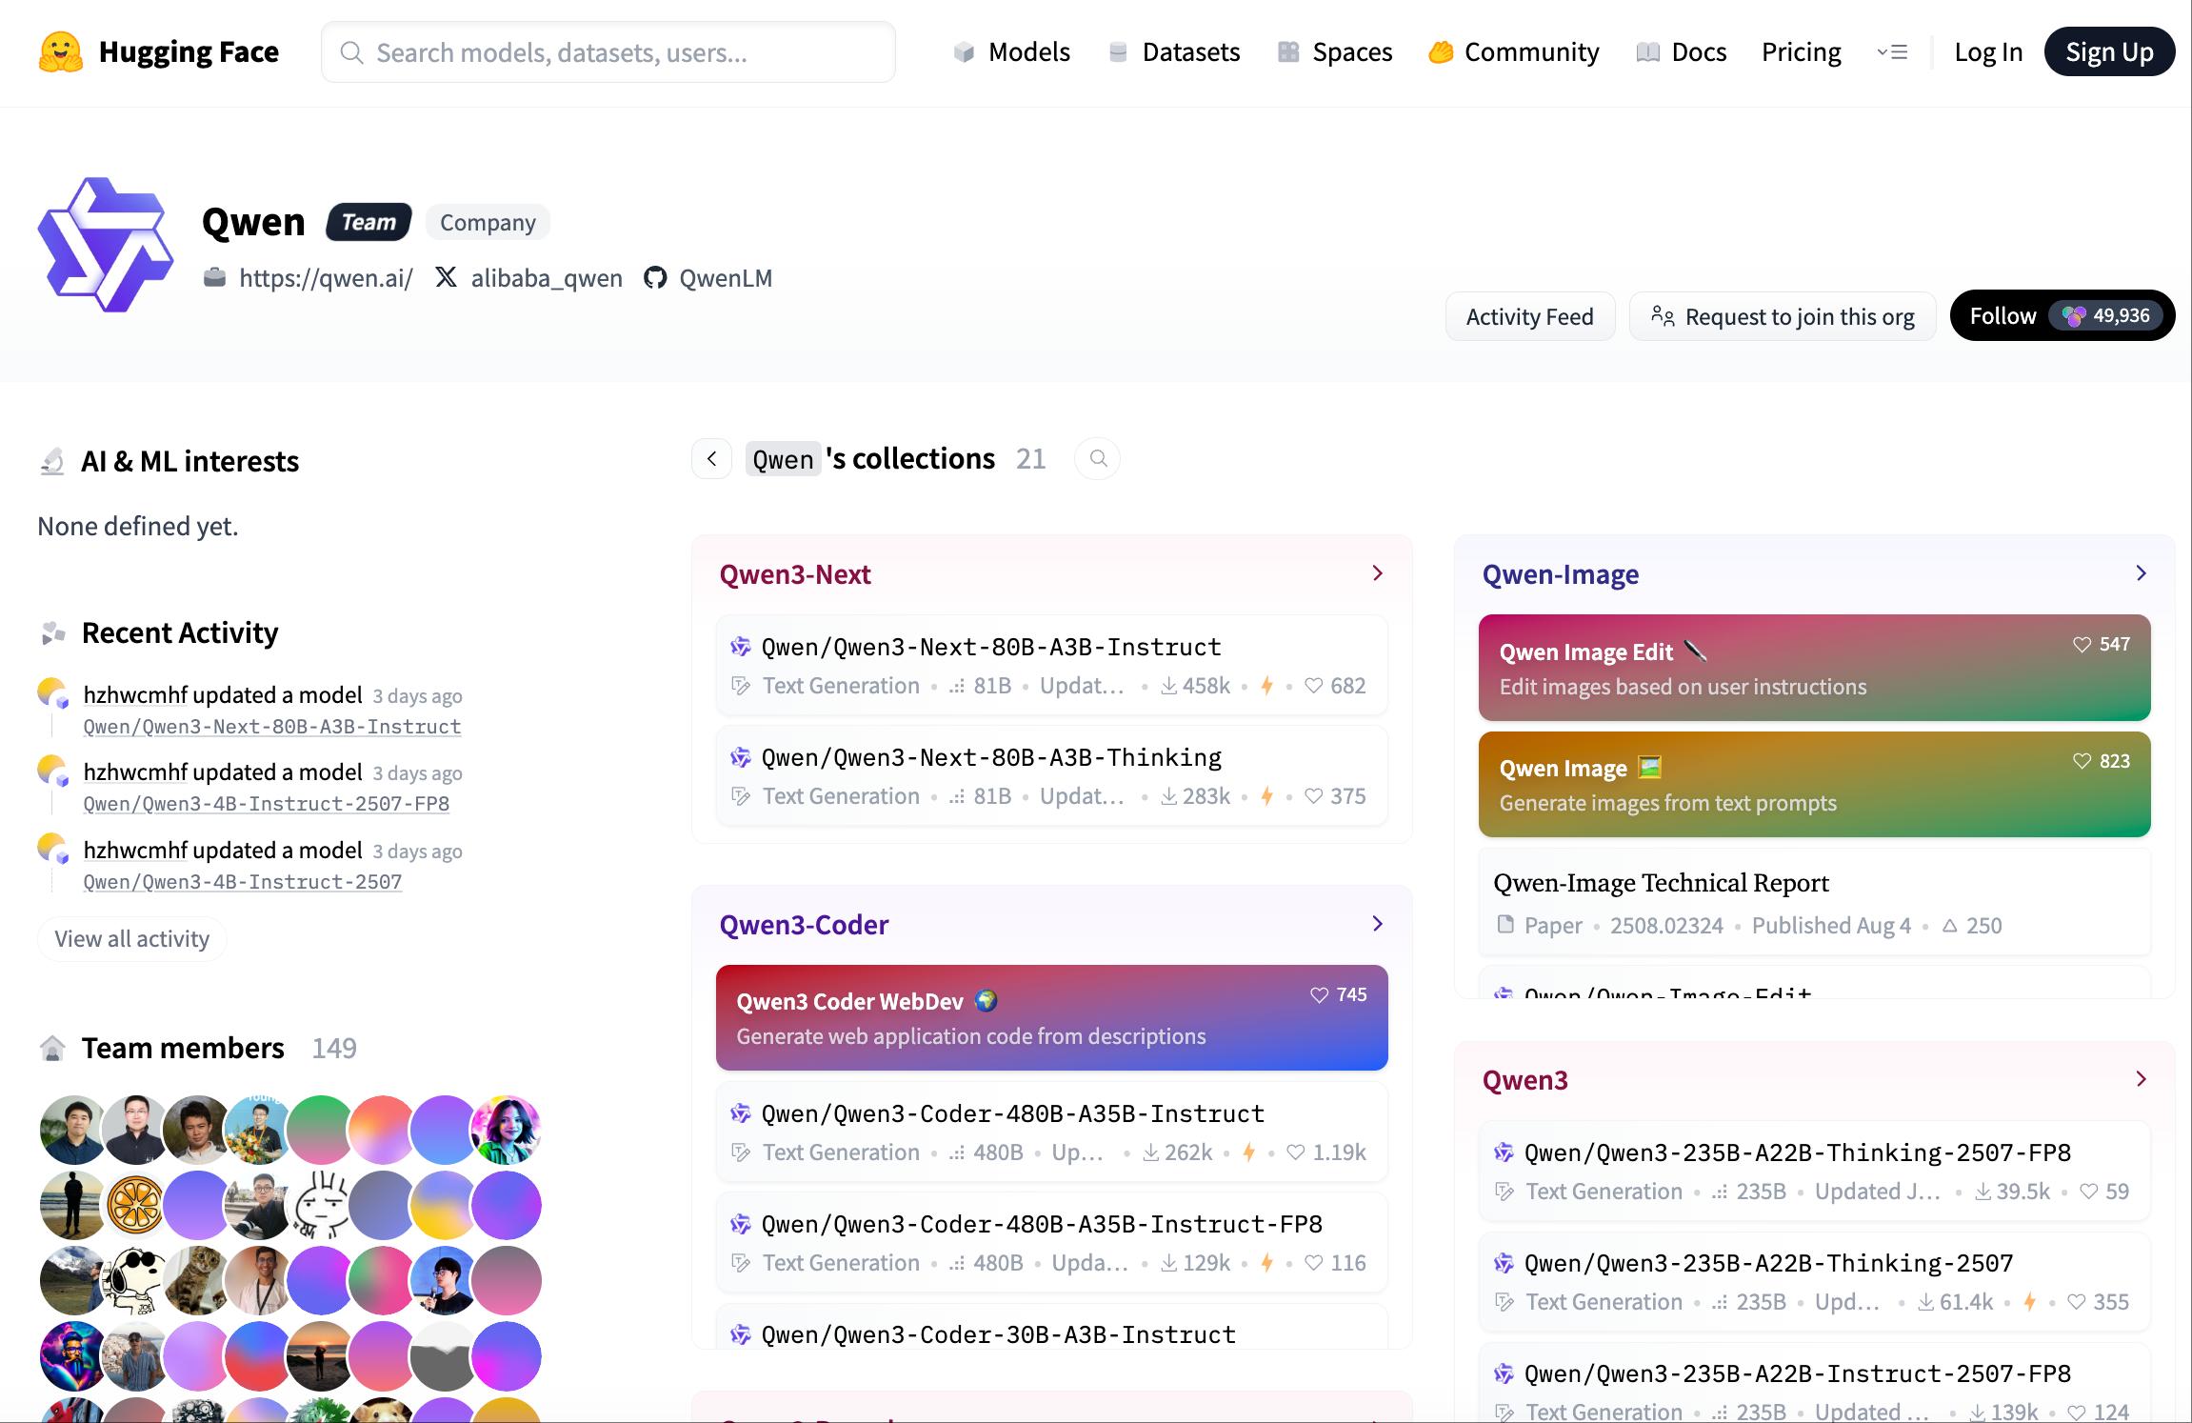Image resolution: width=2192 pixels, height=1423 pixels.
Task: Go back with collections left arrow
Action: (711, 459)
